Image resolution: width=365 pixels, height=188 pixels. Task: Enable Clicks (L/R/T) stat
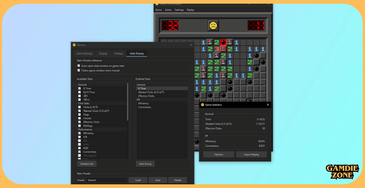coord(80,107)
